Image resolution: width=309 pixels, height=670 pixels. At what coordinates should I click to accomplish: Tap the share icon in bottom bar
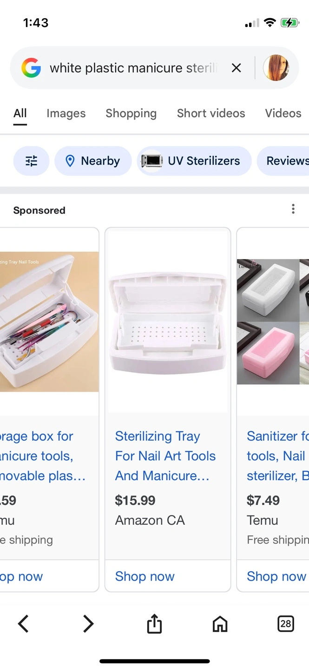[x=154, y=623]
